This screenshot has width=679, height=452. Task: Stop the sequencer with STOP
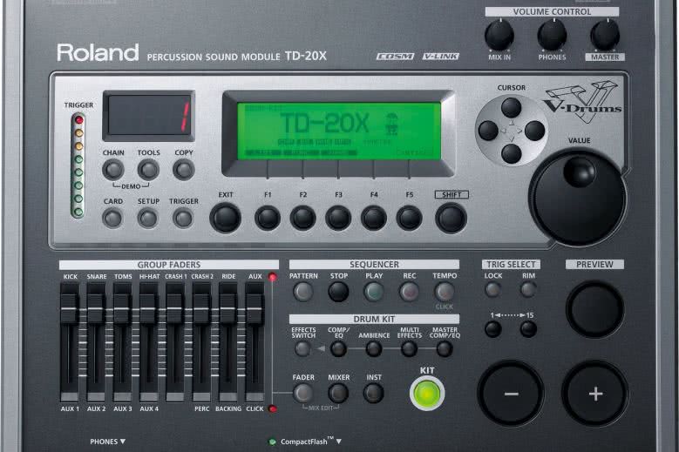click(x=339, y=292)
